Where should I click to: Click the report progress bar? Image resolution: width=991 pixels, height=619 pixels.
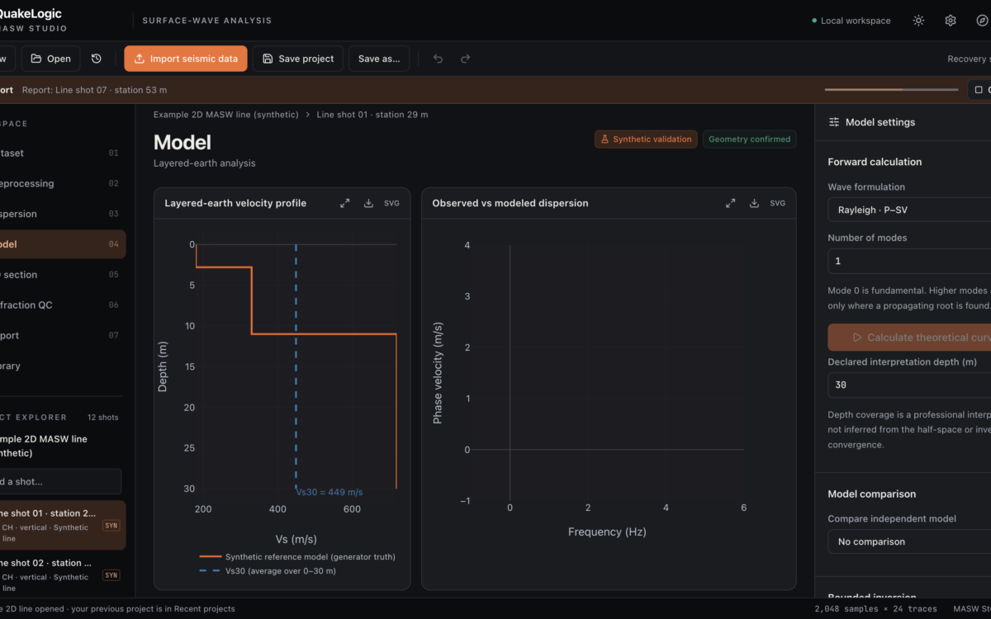[x=891, y=90]
